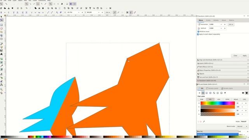Select the 3D box tool
The image size is (249, 140).
point(2,35)
